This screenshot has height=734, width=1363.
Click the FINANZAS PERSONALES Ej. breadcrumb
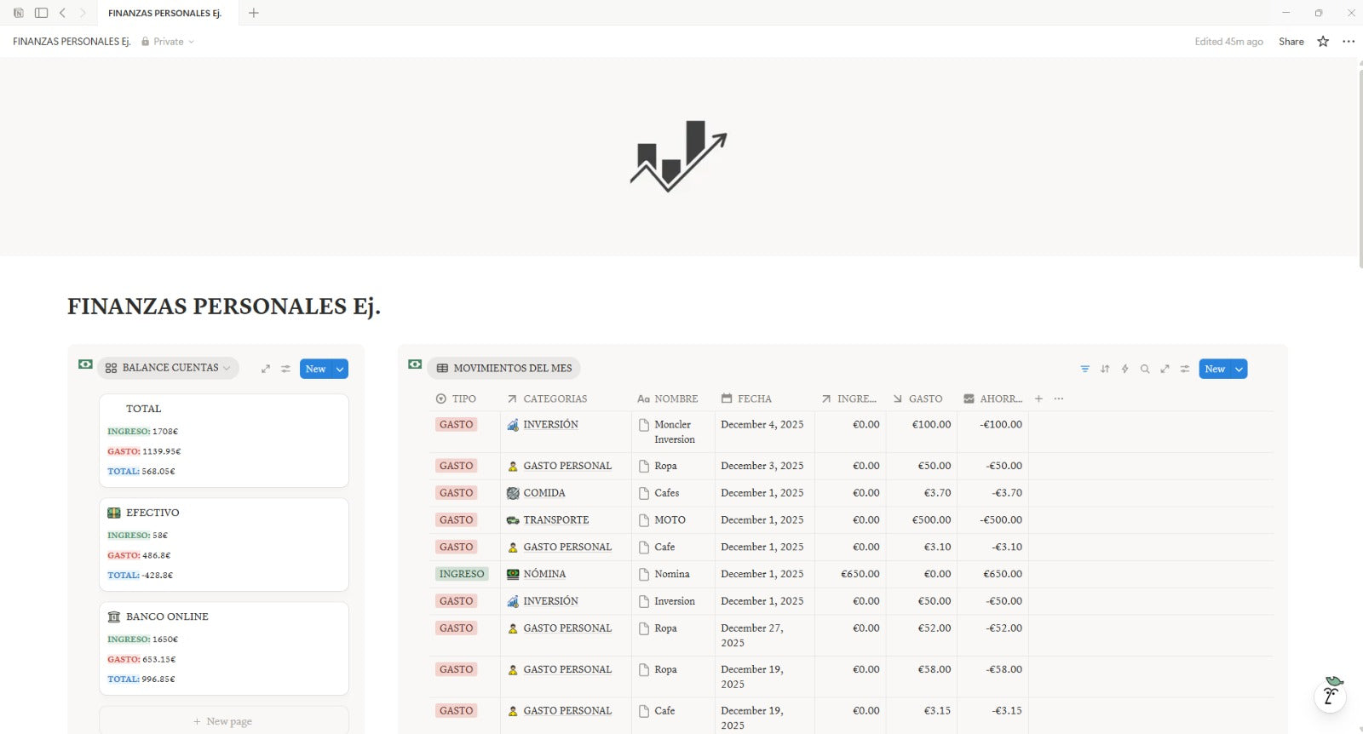[x=72, y=41]
